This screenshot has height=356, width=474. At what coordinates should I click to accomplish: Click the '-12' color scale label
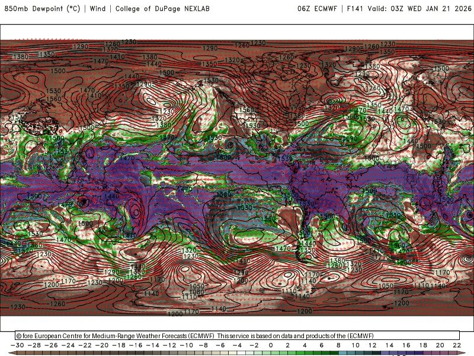point(169,345)
